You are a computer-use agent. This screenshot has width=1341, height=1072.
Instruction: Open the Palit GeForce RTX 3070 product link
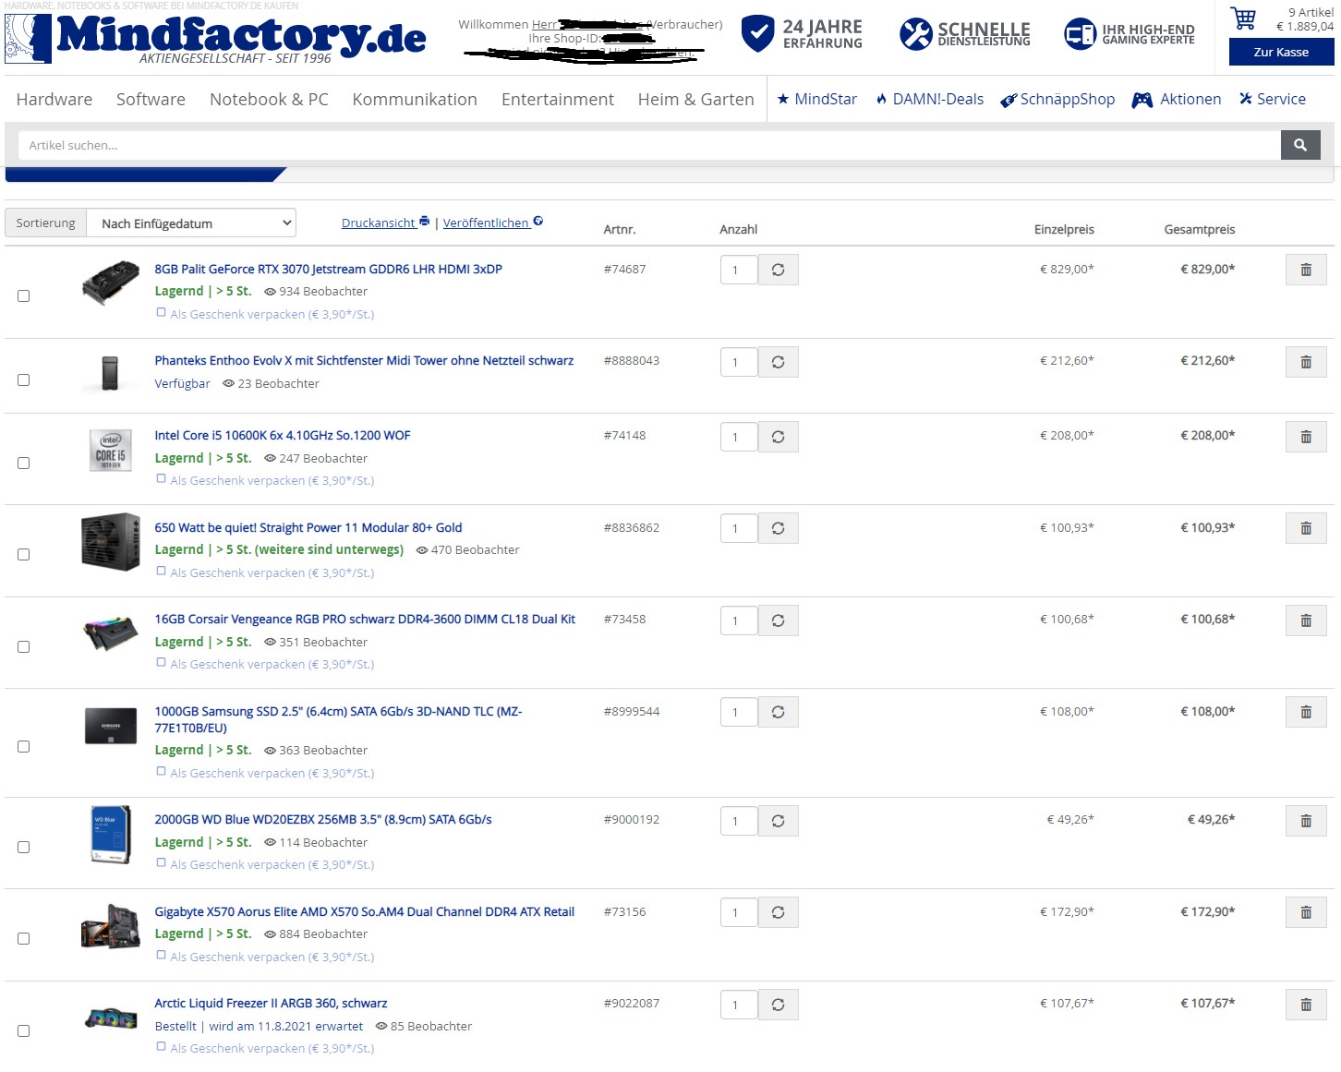pyautogui.click(x=329, y=269)
